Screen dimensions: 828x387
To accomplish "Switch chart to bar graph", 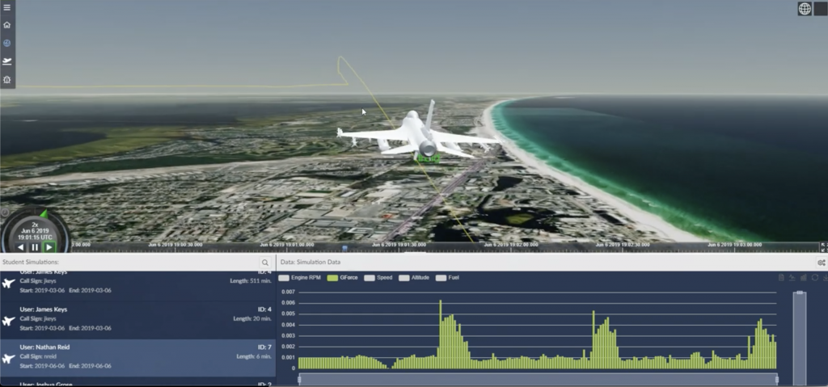I will point(803,278).
